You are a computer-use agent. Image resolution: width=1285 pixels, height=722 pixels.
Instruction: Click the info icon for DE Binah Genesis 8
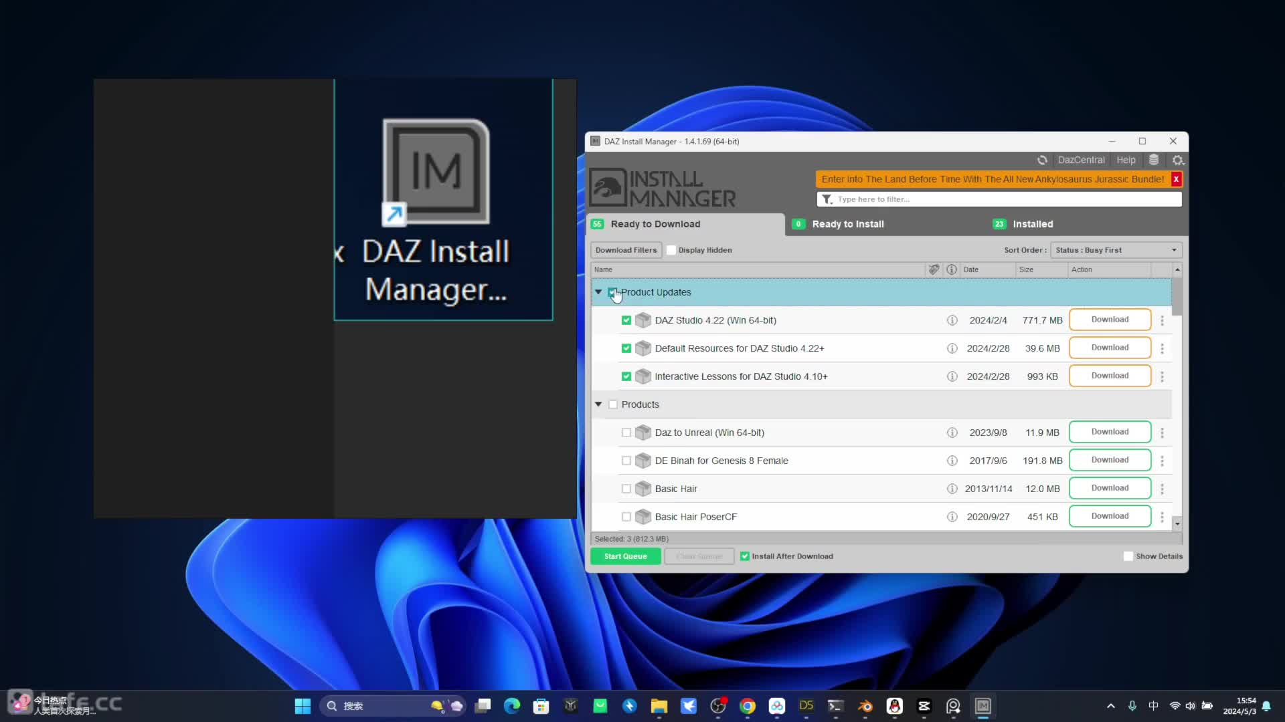pyautogui.click(x=952, y=460)
